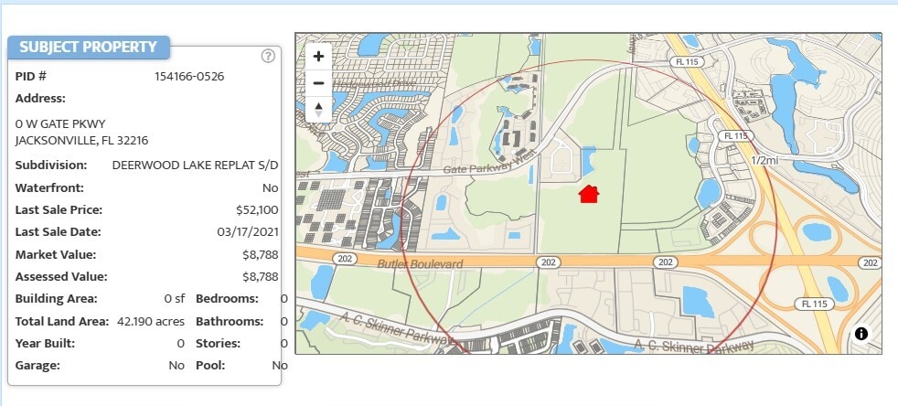Click the Market Value $8,788 amount
Screen dimensions: 898x406
coord(260,253)
